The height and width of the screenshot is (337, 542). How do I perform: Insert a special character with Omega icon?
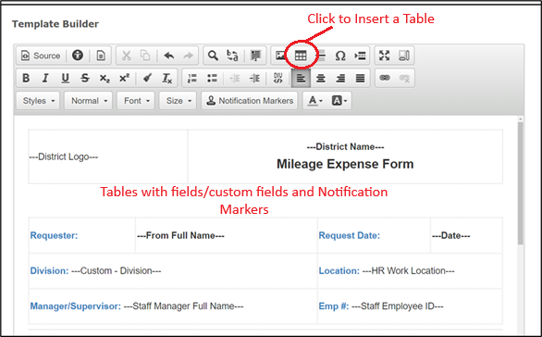click(x=340, y=56)
